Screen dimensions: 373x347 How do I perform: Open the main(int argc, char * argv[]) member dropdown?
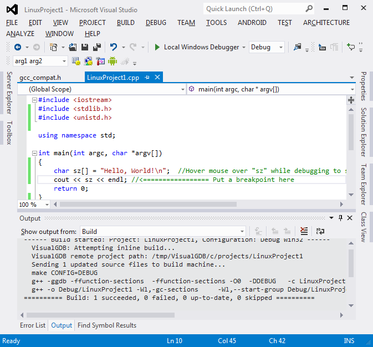point(352,89)
